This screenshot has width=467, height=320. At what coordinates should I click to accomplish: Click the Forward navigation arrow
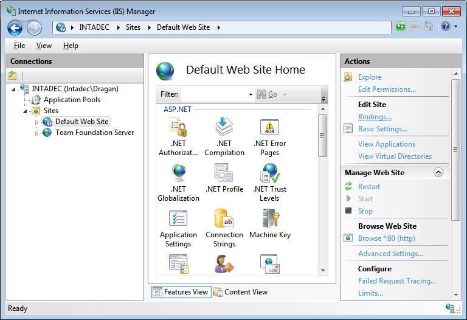click(x=34, y=29)
